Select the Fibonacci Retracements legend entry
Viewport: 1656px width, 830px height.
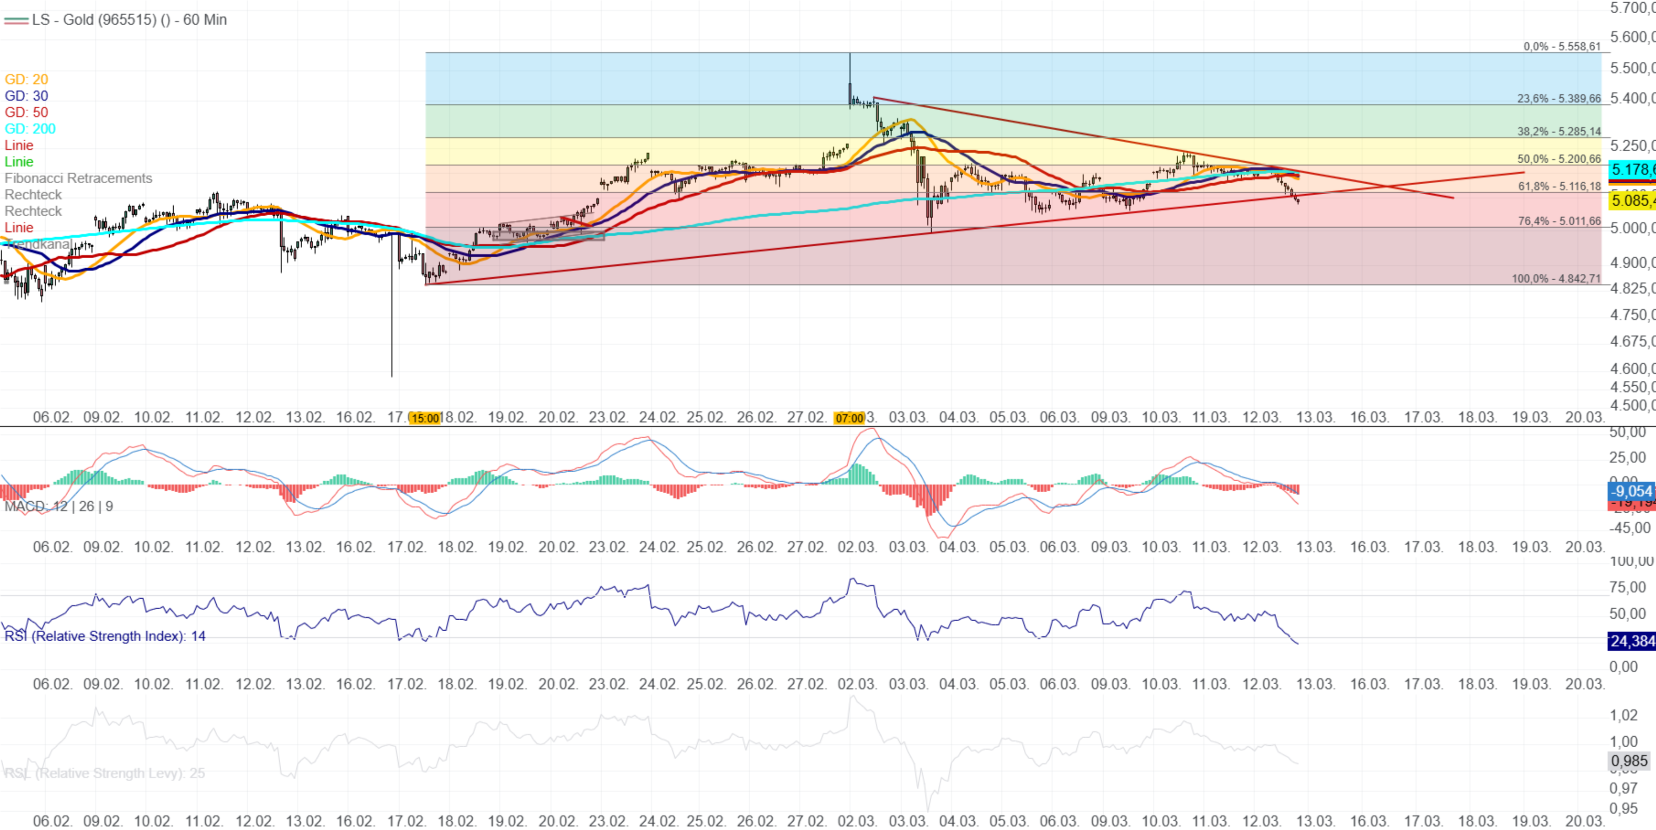click(x=79, y=178)
